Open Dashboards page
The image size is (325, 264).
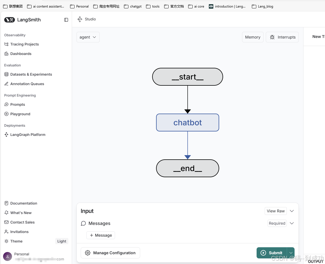[x=21, y=54]
